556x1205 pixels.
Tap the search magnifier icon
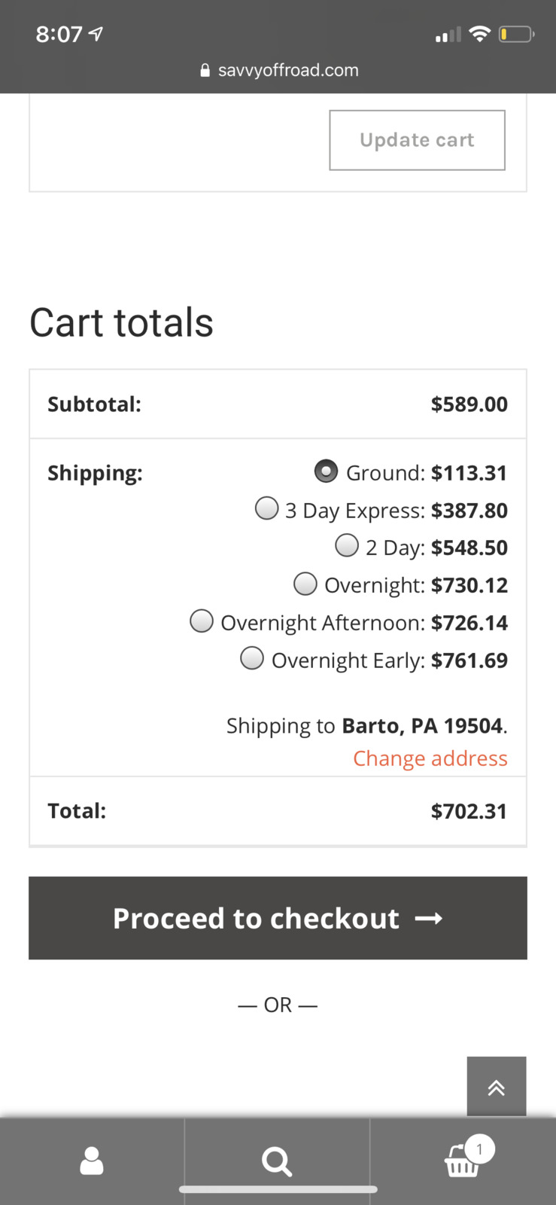277,1161
